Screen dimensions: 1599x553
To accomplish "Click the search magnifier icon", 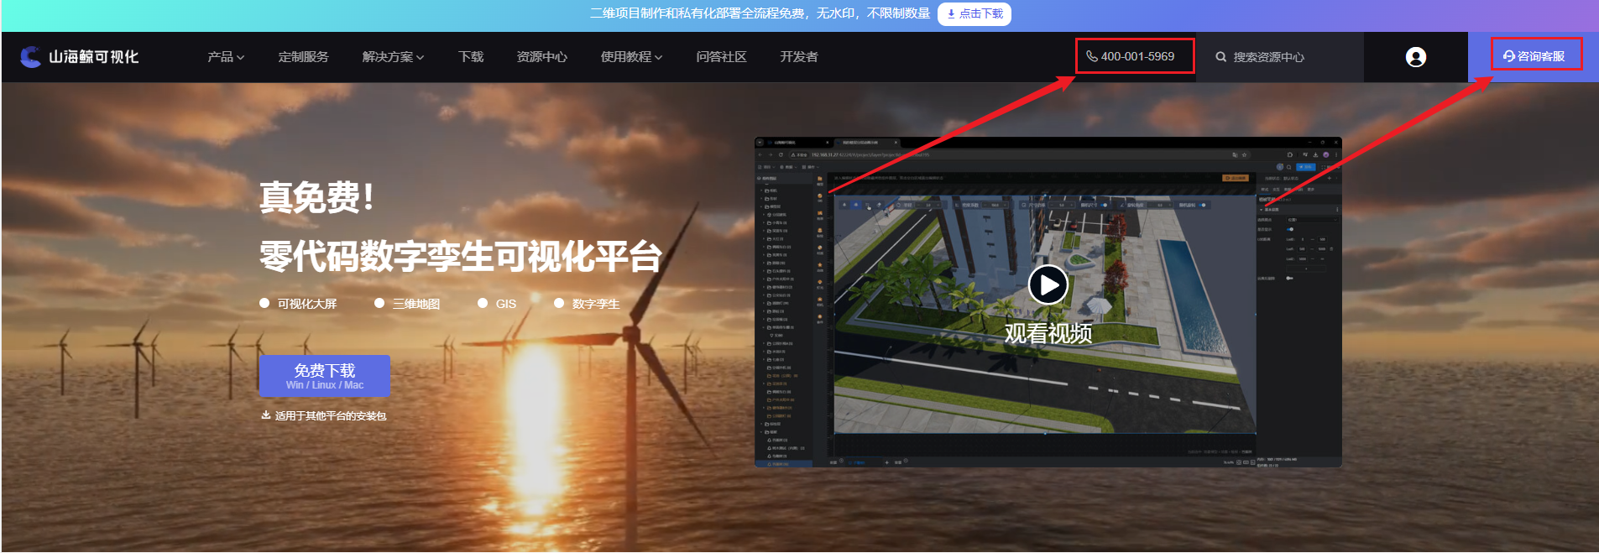I will click(1220, 57).
